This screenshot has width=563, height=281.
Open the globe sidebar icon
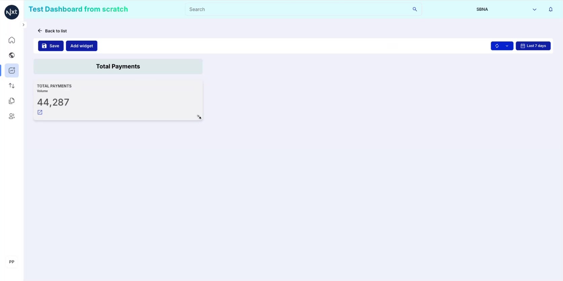pos(12,55)
